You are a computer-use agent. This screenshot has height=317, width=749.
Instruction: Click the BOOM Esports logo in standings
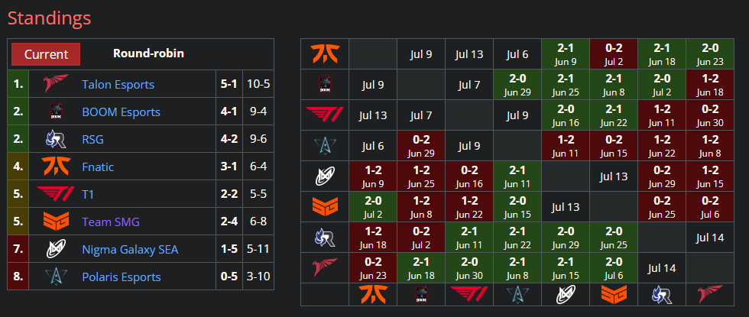[x=55, y=112]
